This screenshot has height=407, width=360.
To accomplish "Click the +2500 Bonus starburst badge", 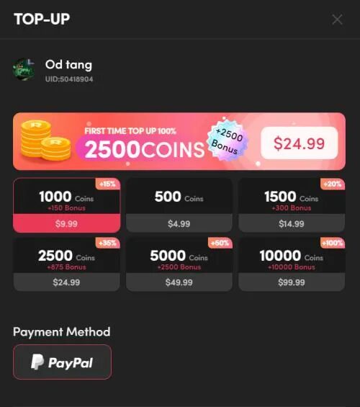I will coord(228,140).
